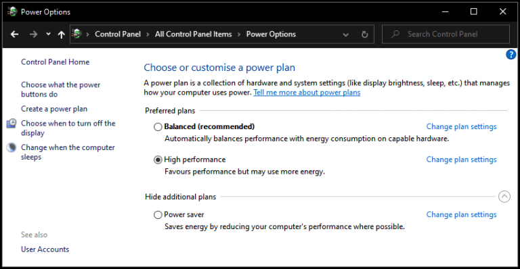
Task: Open recent locations dropdown near back arrows
Action: point(49,34)
